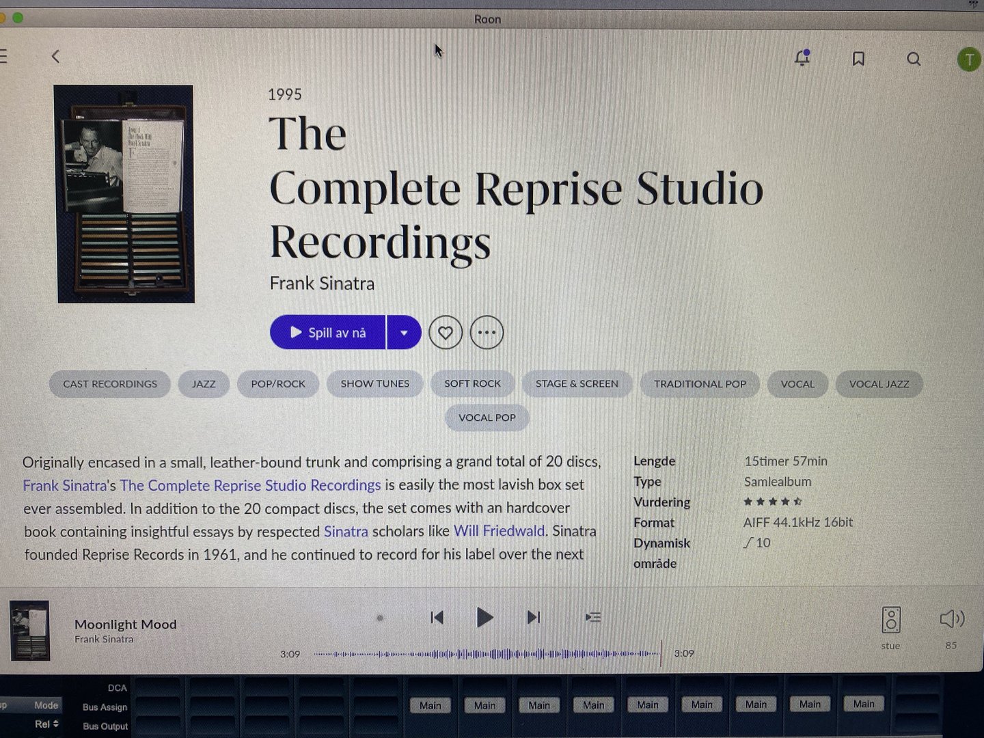Open the green T profile avatar
The image size is (984, 738).
pyautogui.click(x=968, y=59)
